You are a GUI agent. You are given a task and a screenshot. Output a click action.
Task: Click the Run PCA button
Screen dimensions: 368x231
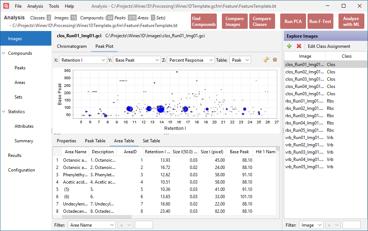click(293, 22)
